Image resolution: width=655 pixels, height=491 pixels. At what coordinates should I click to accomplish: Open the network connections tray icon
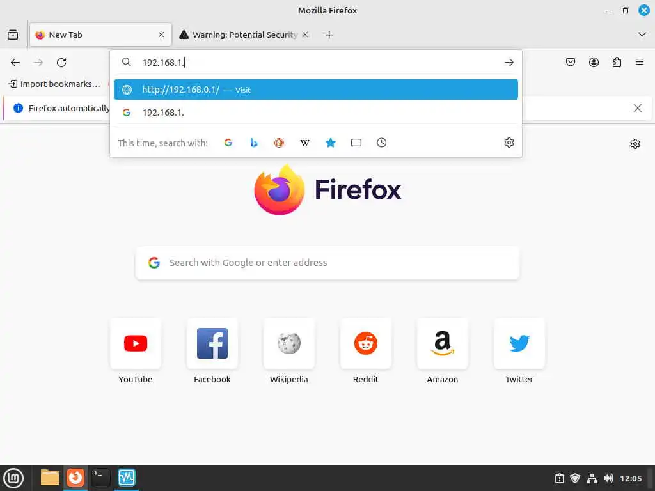click(592, 478)
